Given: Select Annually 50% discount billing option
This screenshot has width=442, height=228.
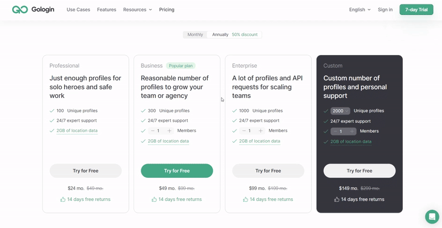Looking at the screenshot, I should tap(234, 35).
